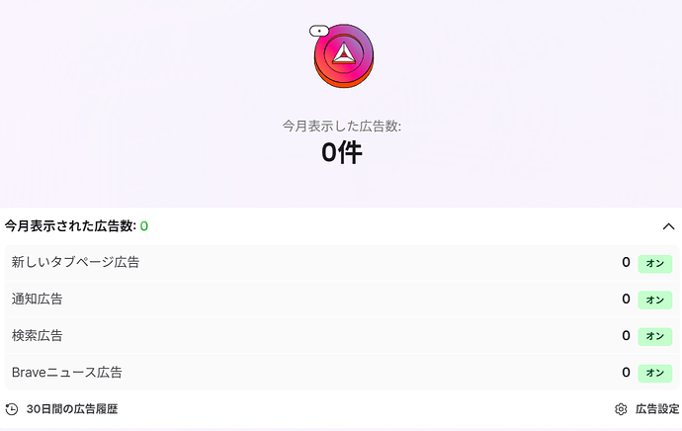Toggle the 新しいタブページ広告 オン badge

point(654,263)
